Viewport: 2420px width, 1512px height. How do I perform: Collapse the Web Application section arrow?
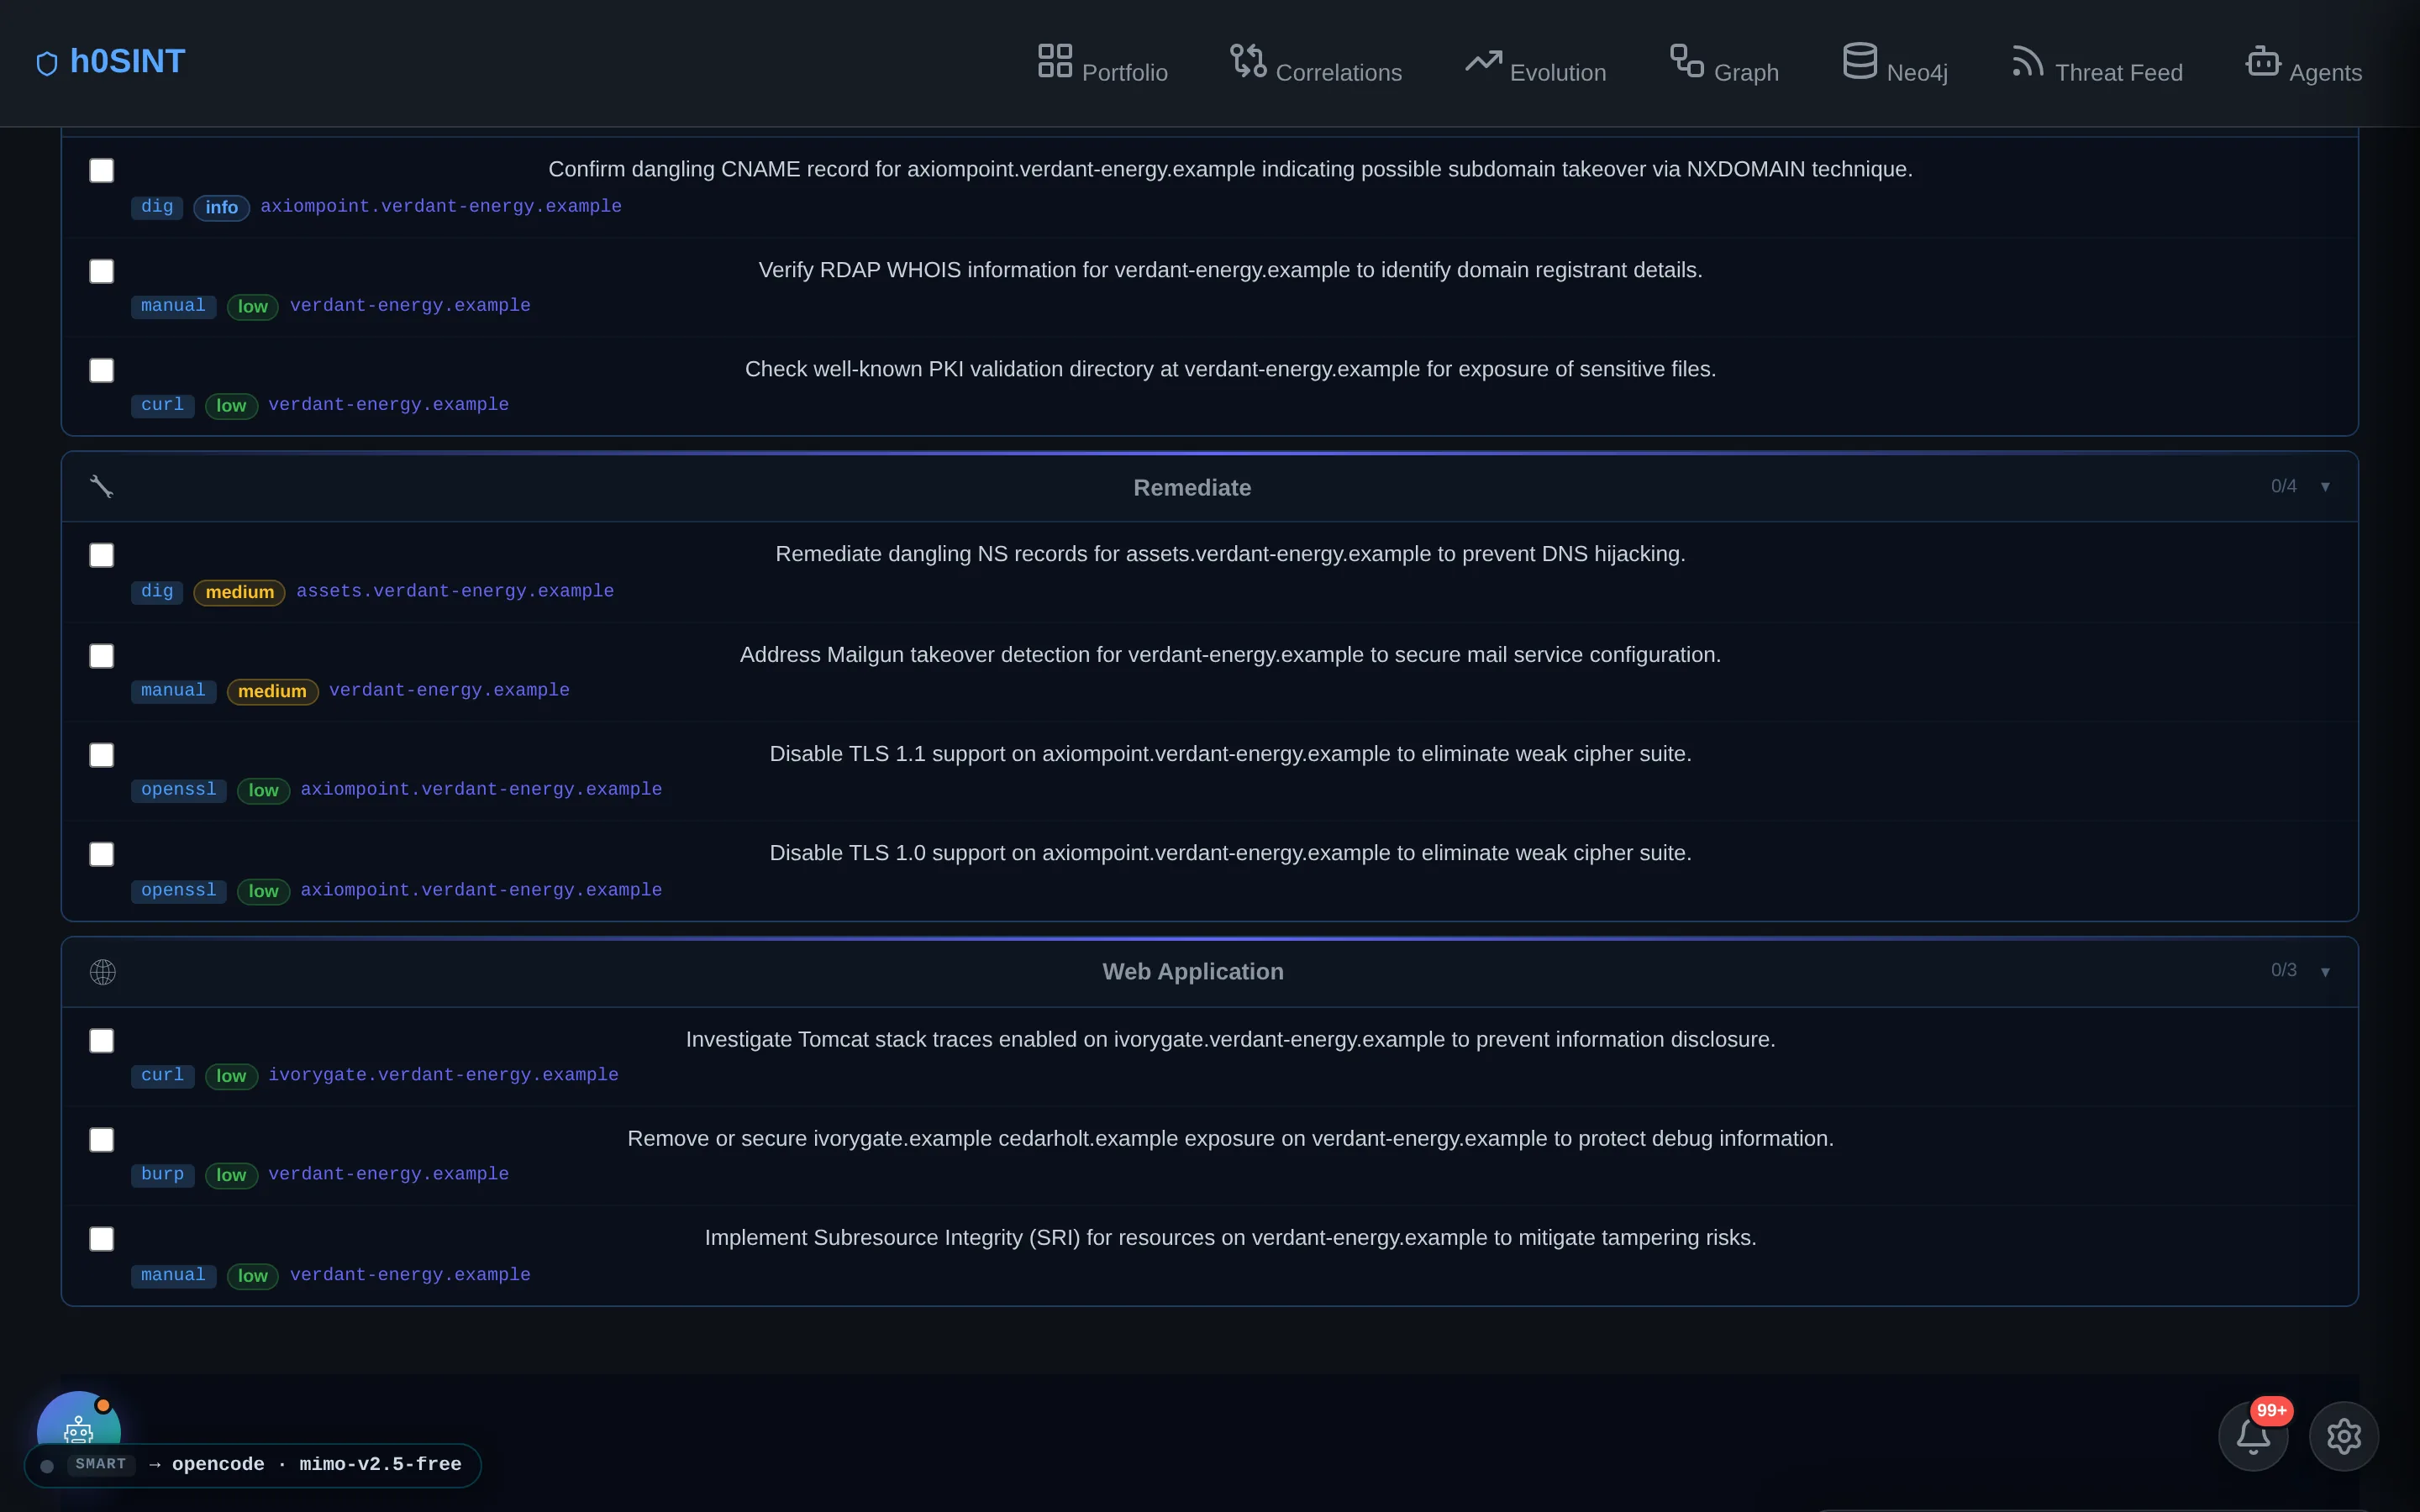[2325, 972]
